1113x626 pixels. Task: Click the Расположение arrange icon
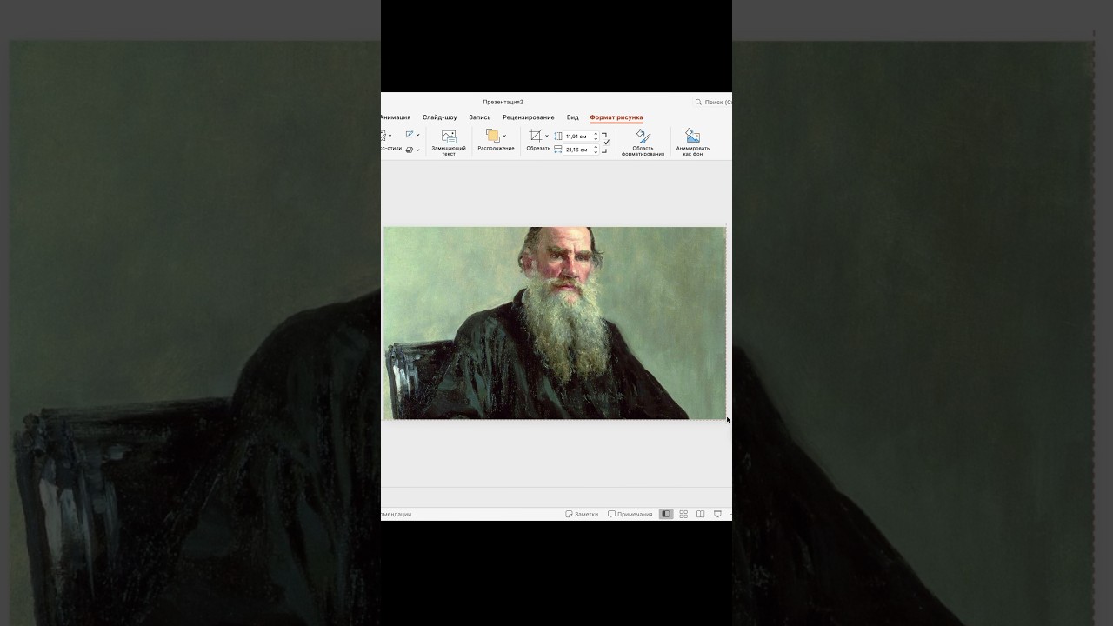[x=493, y=136]
